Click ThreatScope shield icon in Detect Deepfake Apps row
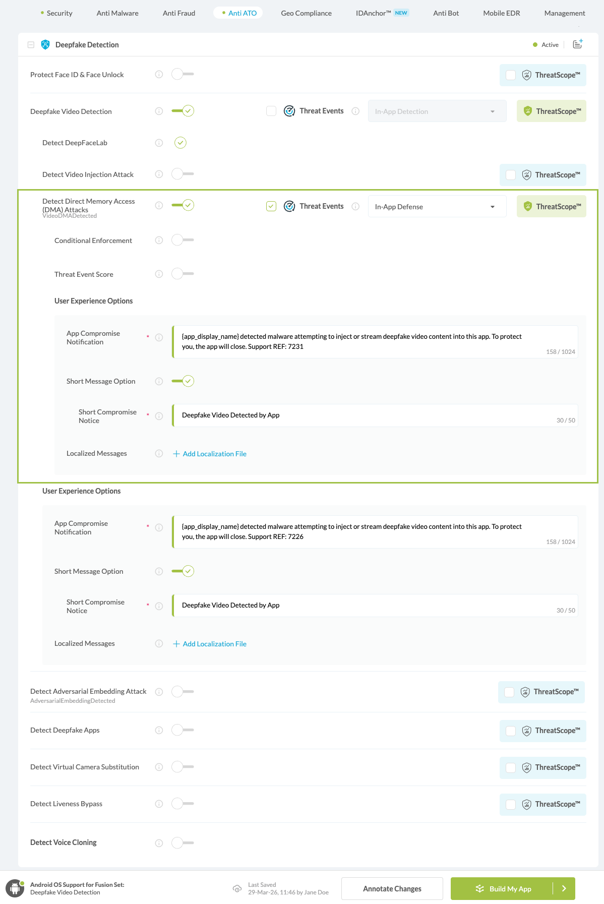This screenshot has height=904, width=604. (527, 731)
